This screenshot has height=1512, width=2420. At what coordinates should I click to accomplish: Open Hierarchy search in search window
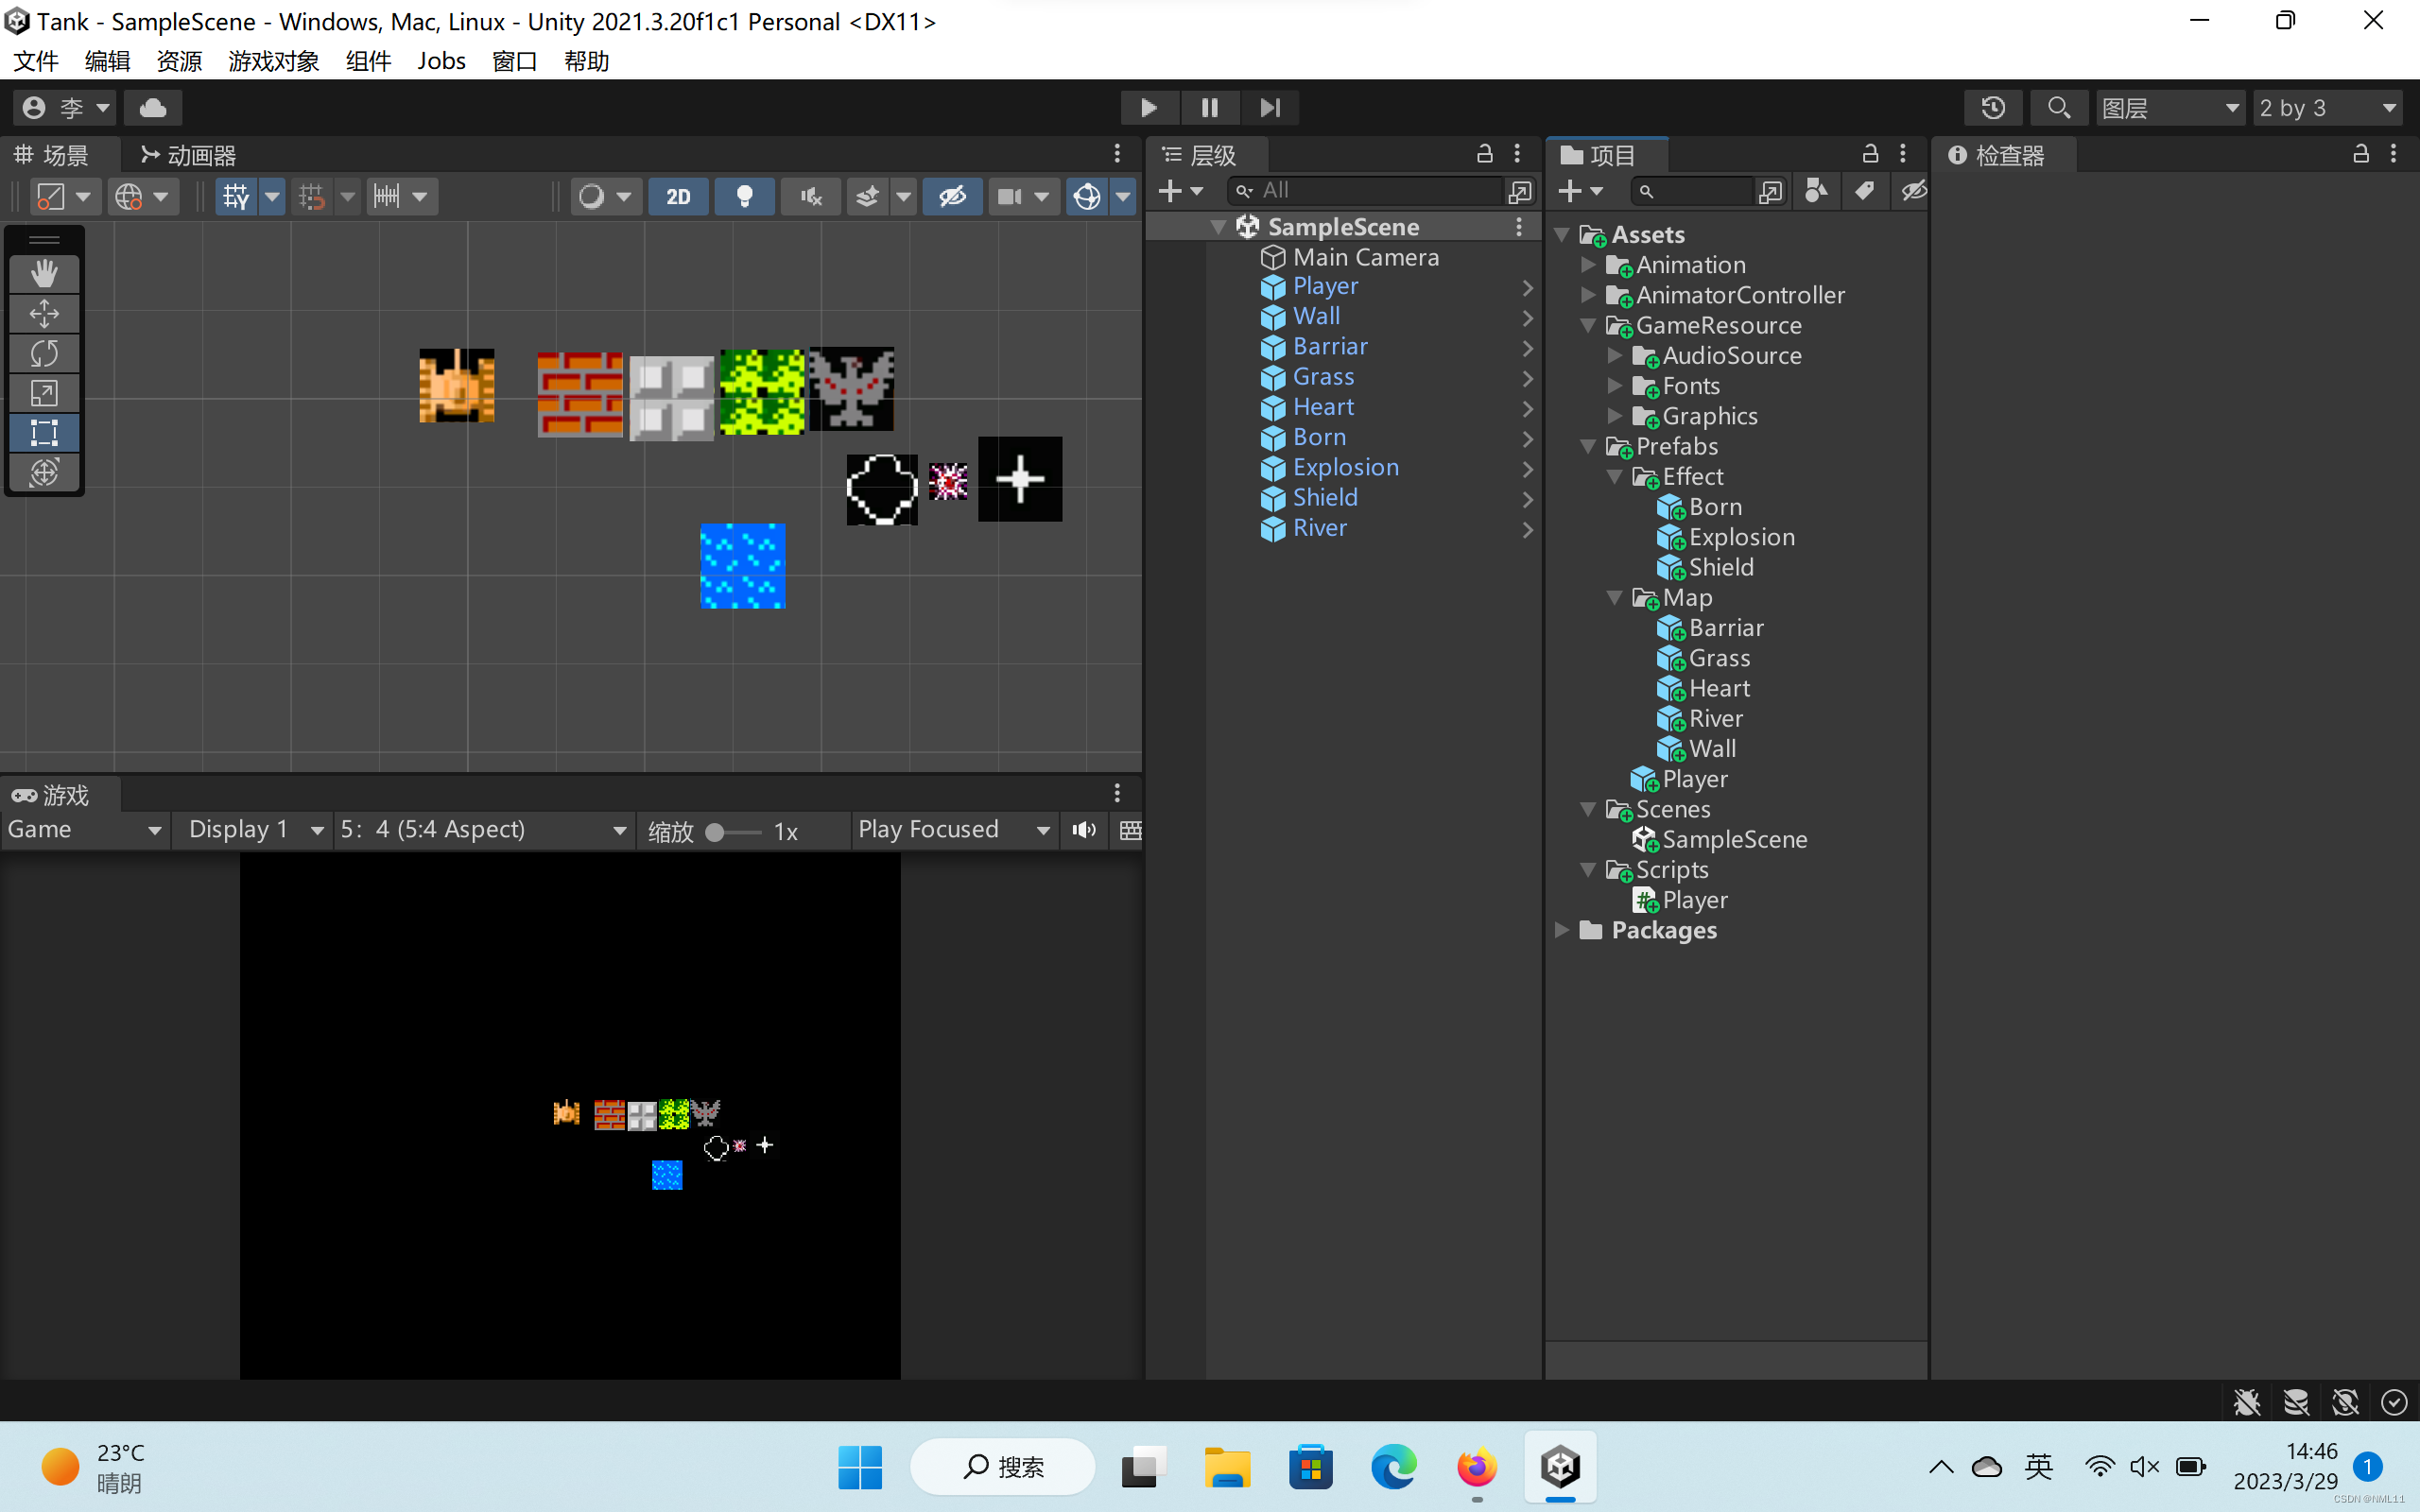pos(1520,191)
